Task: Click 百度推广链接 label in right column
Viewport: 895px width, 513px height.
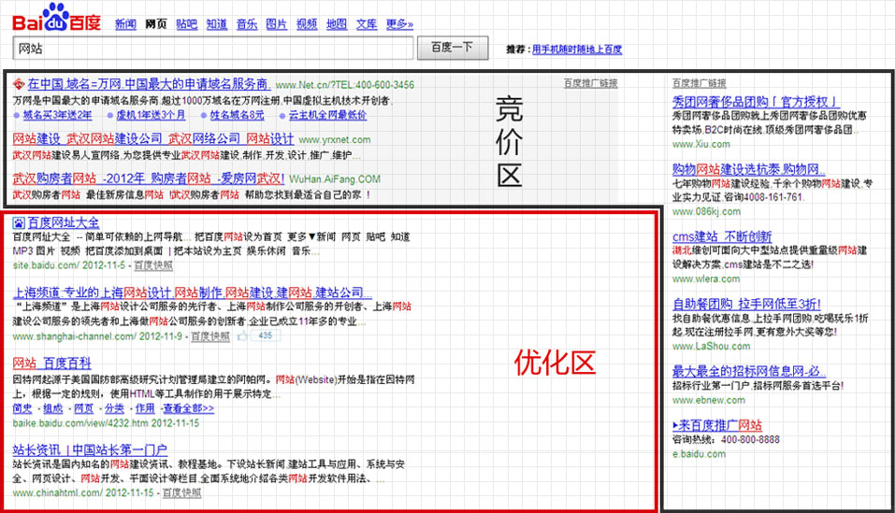Action: (700, 83)
